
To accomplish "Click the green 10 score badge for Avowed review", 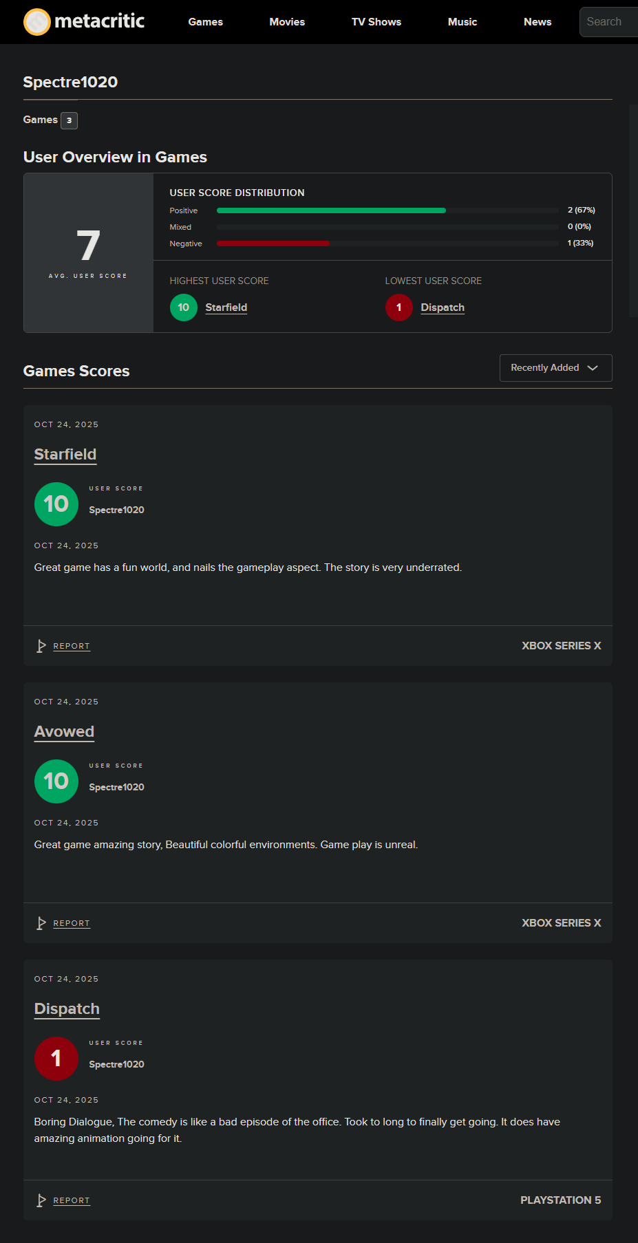I will coord(56,781).
